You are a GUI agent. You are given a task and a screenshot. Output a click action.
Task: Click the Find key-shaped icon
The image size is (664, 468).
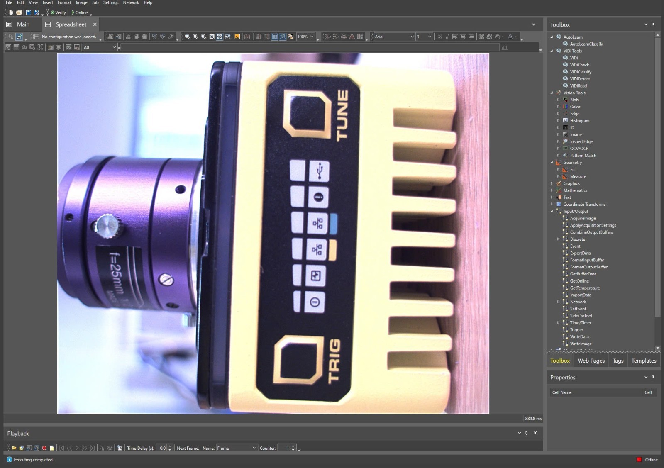point(171,37)
